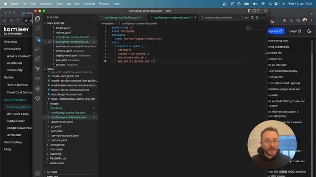The image size is (316, 177).
Task: Open .helmignore file in explorer
Action: tap(57, 145)
